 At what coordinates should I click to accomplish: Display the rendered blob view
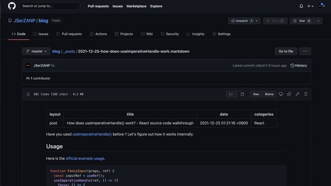(242, 94)
